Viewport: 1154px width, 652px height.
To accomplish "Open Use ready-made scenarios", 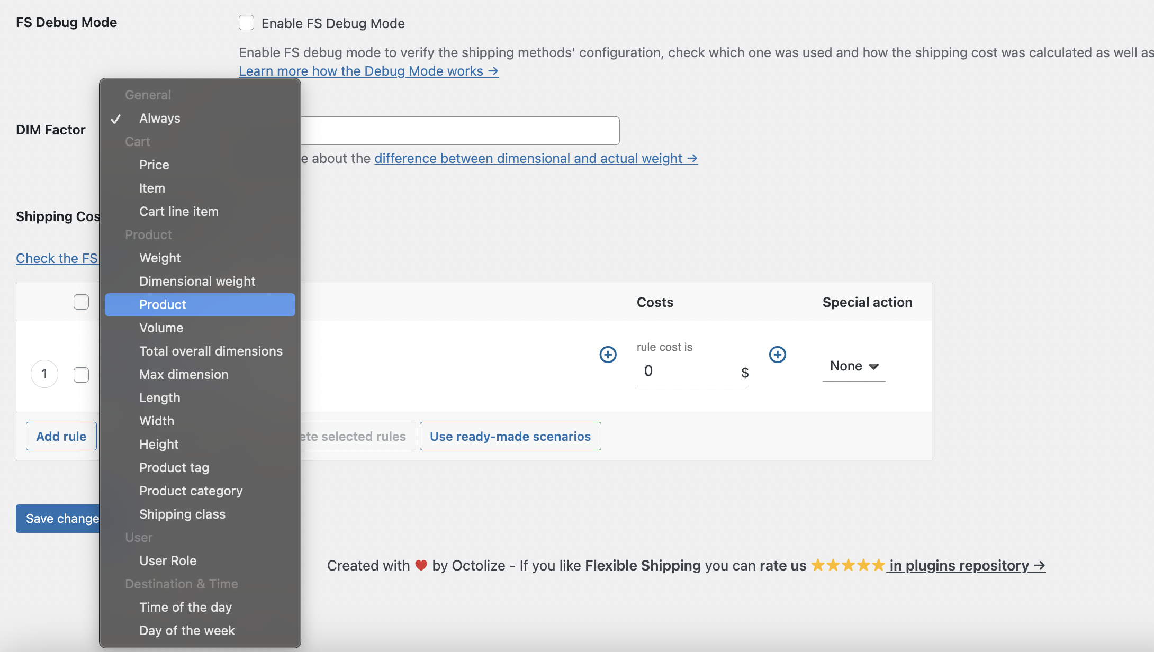I will tap(510, 436).
